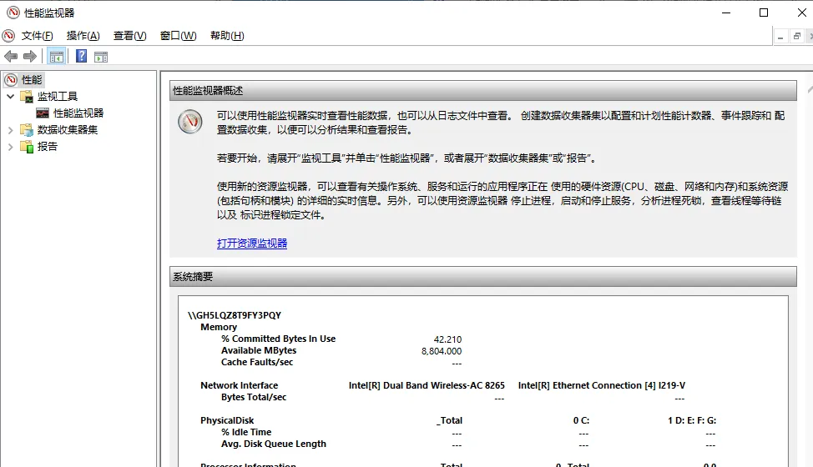The height and width of the screenshot is (467, 813).
Task: Click the 数据收集器集 folder icon
Action: click(27, 129)
